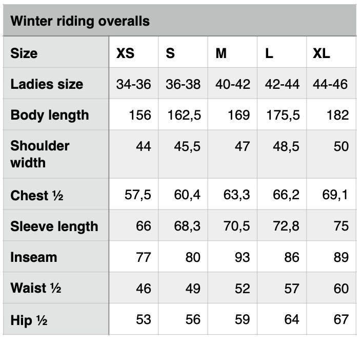The width and height of the screenshot is (361, 343).
Task: Select the 'Chest ½' row label
Action: click(37, 196)
